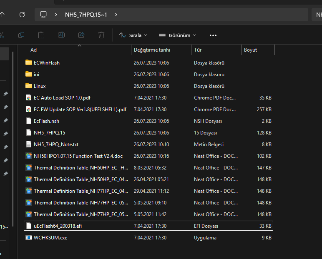Click the EC Auto Load SOP PDF icon
This screenshot has width=322, height=259.
29,97
